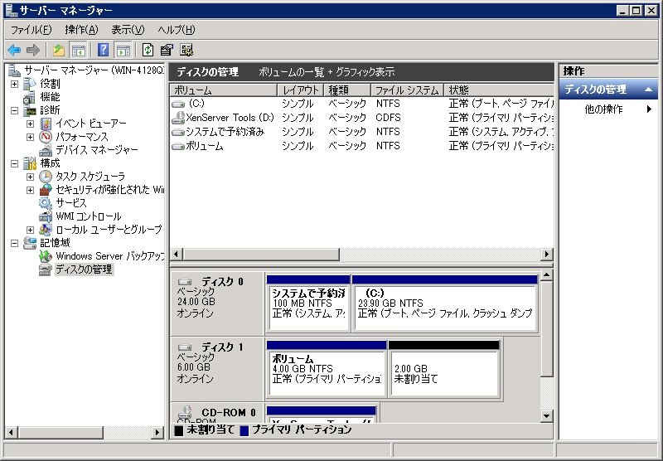Select サーバー マネージャー root tree node

[x=87, y=70]
